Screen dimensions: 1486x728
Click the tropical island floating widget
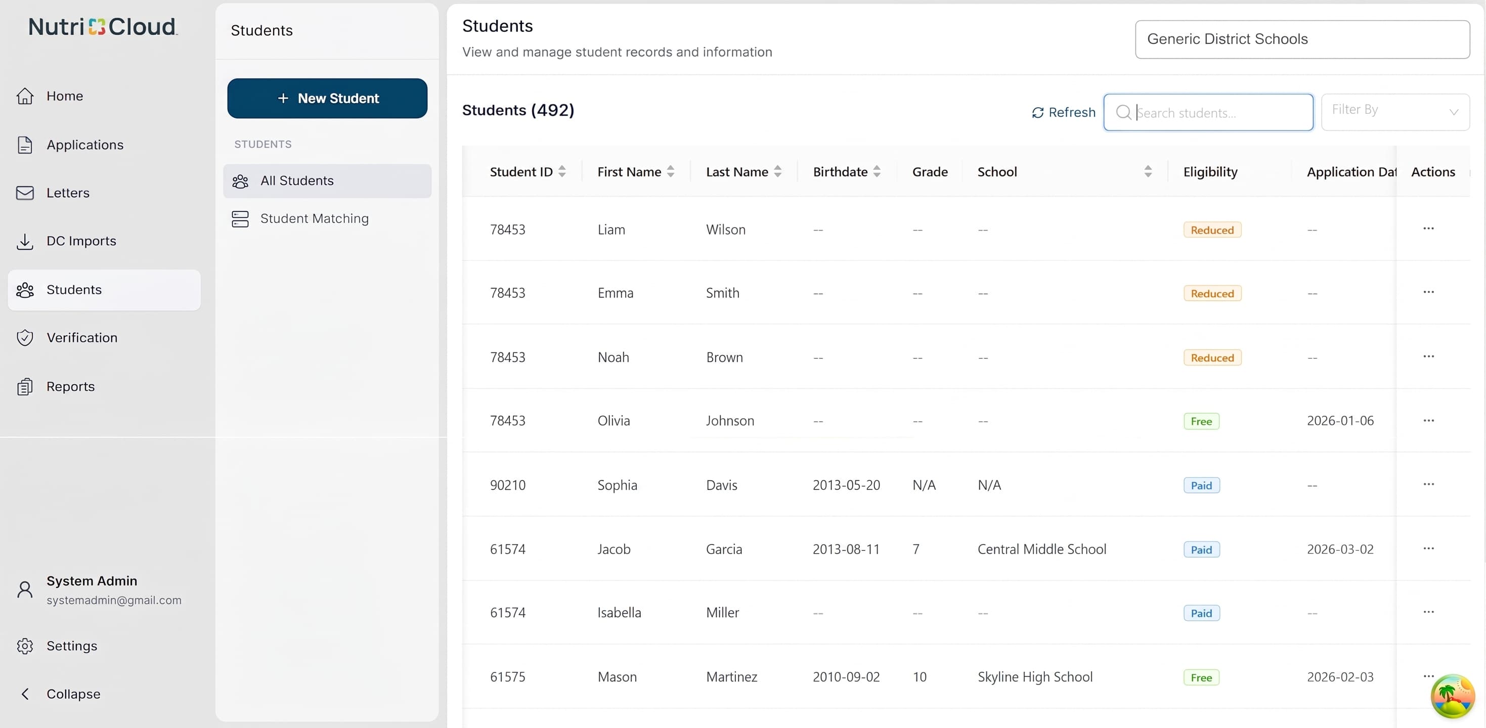pyautogui.click(x=1452, y=696)
